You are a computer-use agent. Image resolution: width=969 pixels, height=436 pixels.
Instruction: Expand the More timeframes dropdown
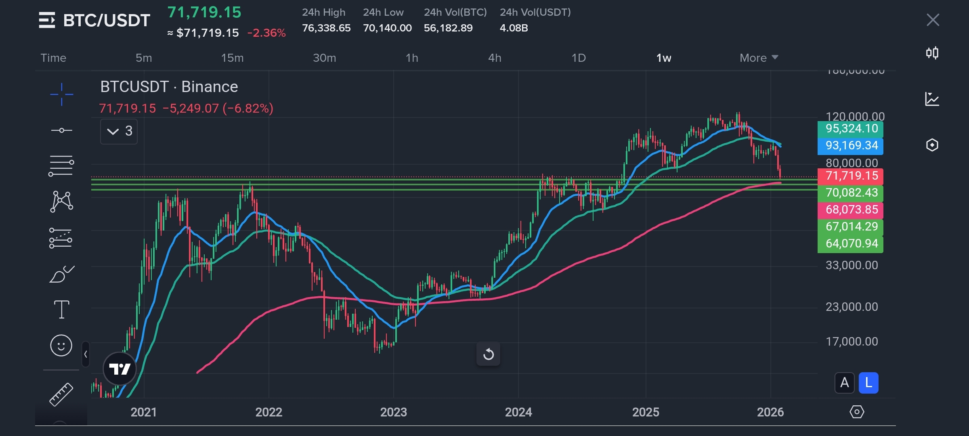758,58
